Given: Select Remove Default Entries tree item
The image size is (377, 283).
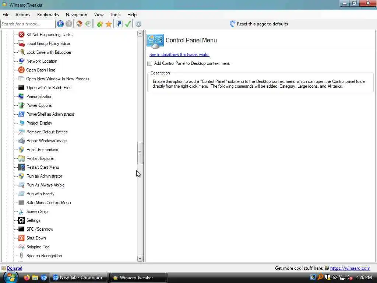Looking at the screenshot, I should click(x=47, y=132).
